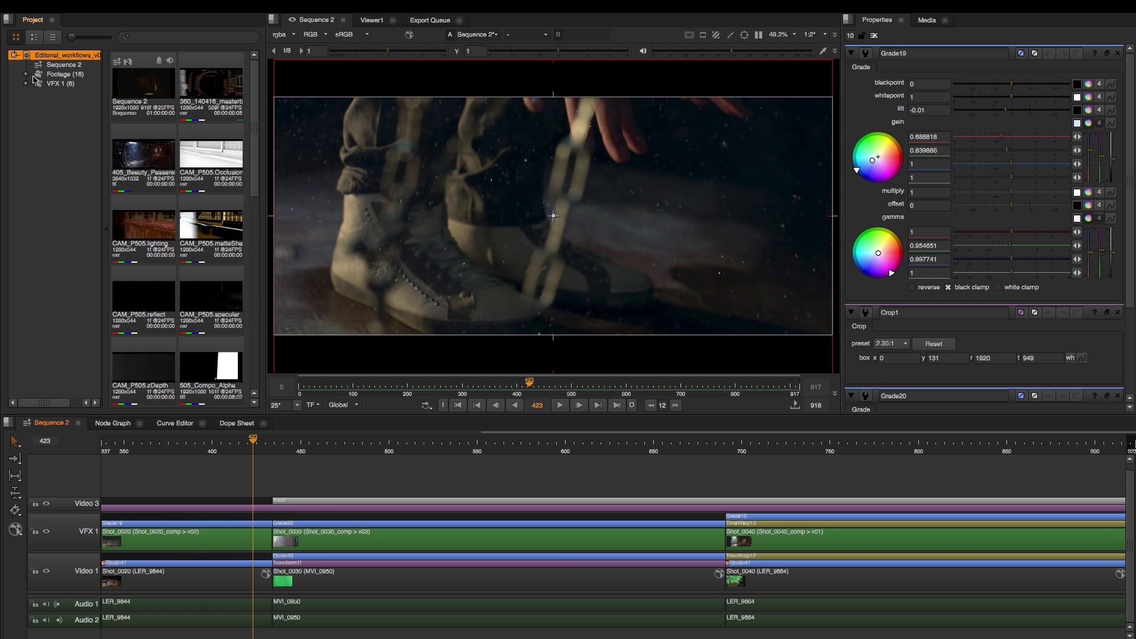Screen dimensions: 1136x639
Task: Click the eyedropper icon right of viewer sliders
Action: [x=824, y=50]
